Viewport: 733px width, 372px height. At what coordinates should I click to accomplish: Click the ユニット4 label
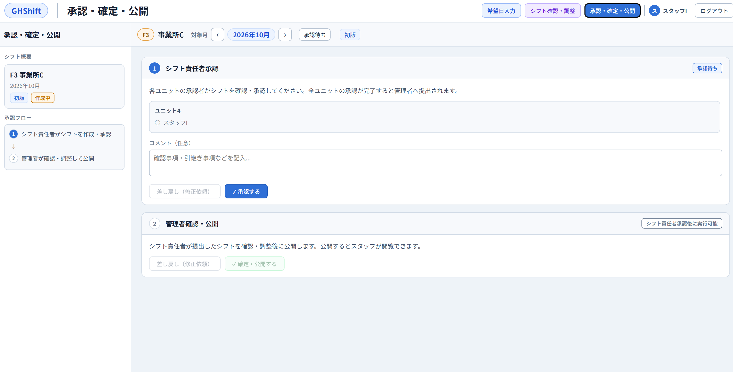point(167,111)
